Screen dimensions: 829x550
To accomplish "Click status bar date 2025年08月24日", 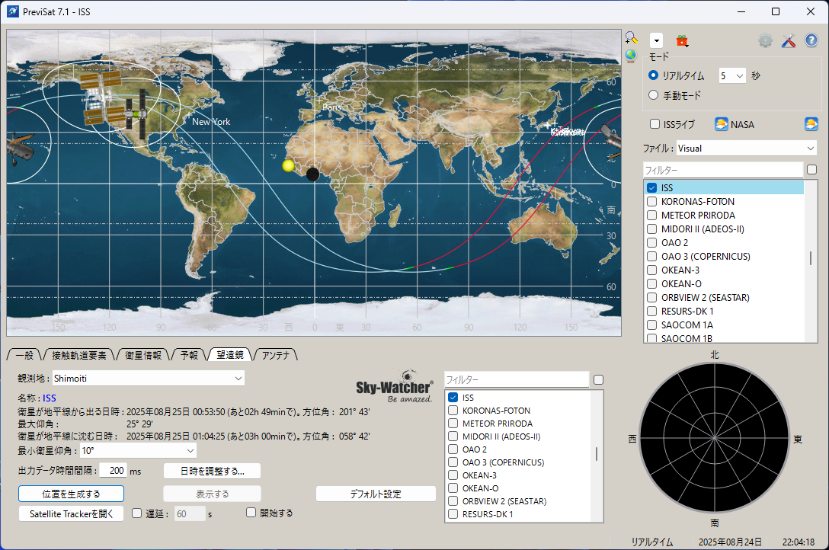I will pyautogui.click(x=730, y=542).
